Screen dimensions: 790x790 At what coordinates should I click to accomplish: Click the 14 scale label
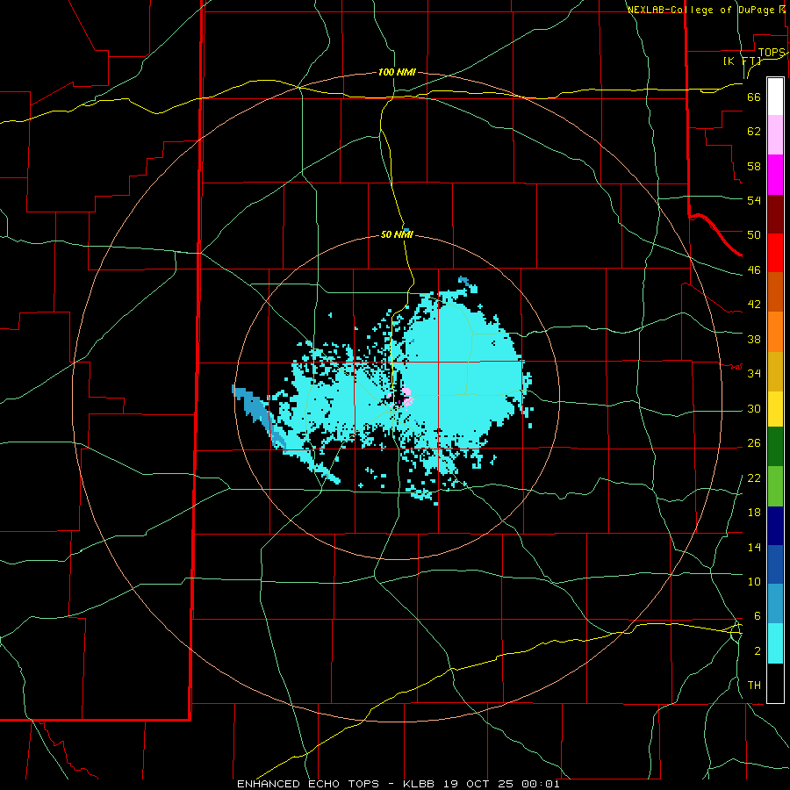[x=754, y=547]
